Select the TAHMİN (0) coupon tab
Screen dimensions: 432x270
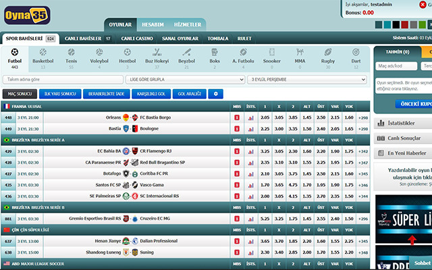coord(398,52)
